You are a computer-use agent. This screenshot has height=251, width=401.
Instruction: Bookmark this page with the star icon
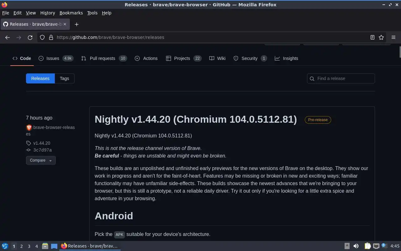point(381,37)
